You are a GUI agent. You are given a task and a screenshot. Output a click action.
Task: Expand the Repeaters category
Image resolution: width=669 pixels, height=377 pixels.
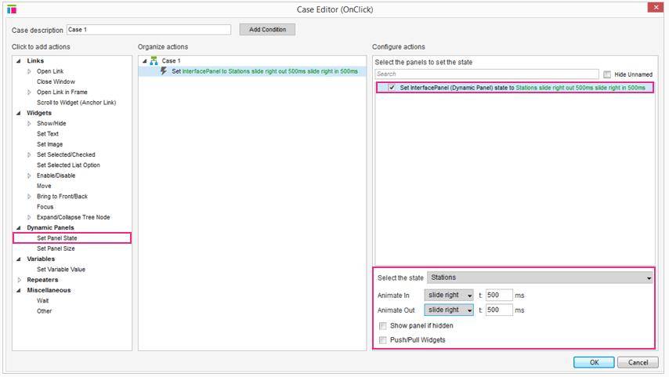(x=20, y=280)
